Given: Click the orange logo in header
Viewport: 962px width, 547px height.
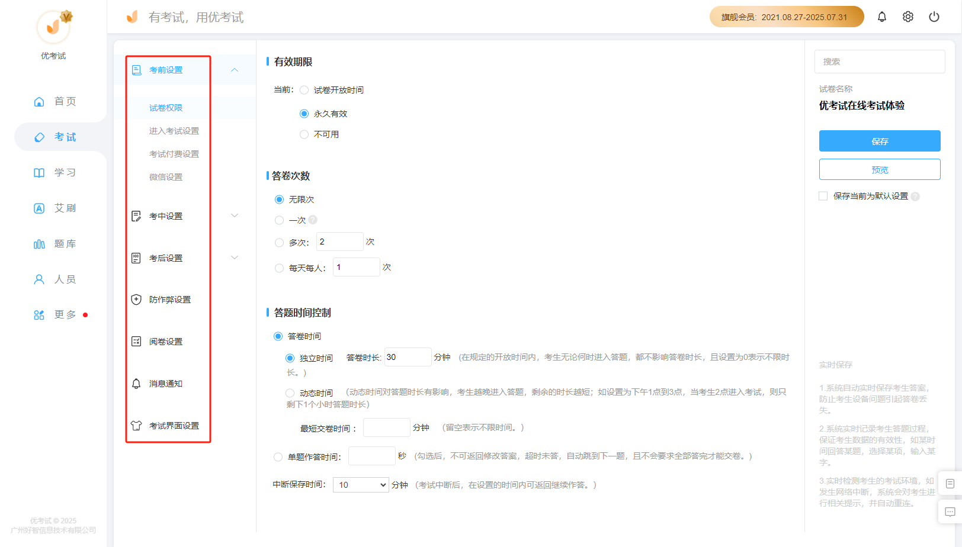Looking at the screenshot, I should click(x=132, y=17).
